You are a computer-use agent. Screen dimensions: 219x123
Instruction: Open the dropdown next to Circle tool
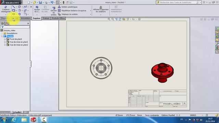point(22,7)
